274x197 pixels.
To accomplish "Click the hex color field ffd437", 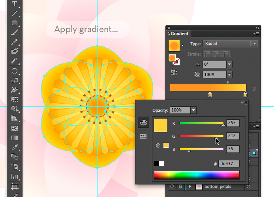I will click(229, 164).
